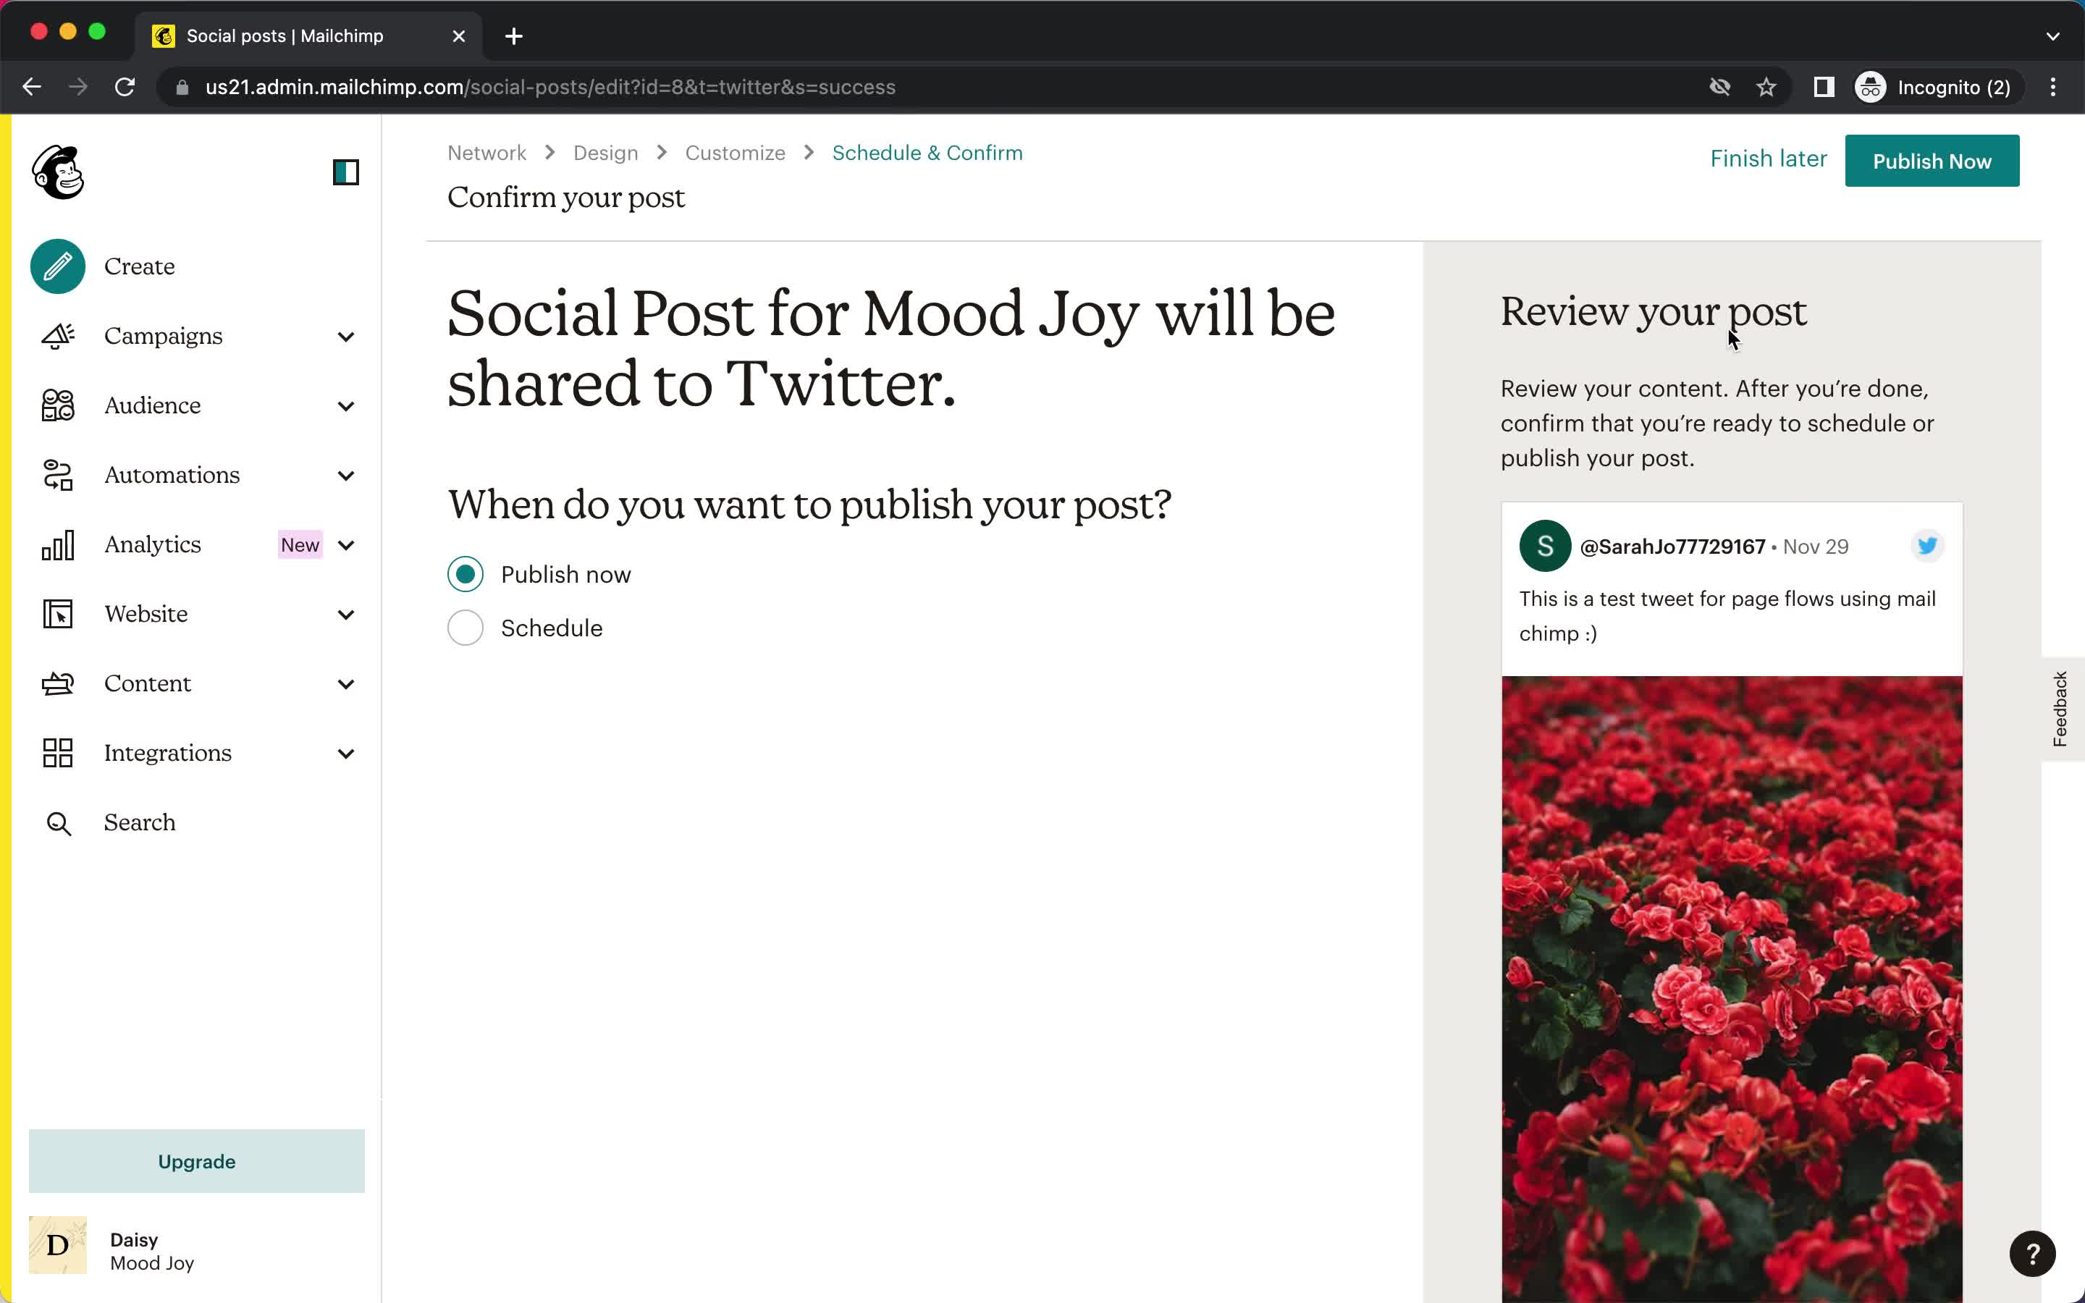Select the Schedule radio button
2085x1303 pixels.
(x=466, y=628)
